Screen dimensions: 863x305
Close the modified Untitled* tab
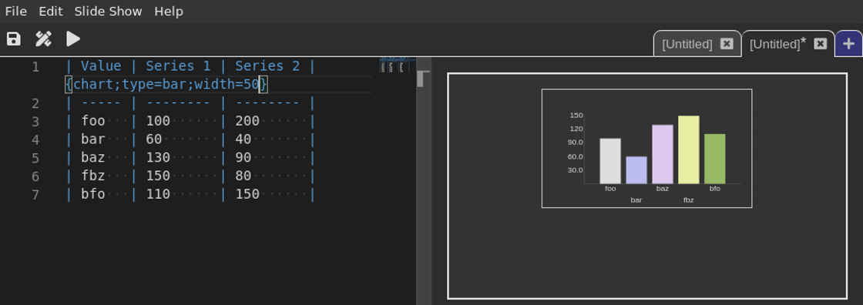(x=820, y=44)
